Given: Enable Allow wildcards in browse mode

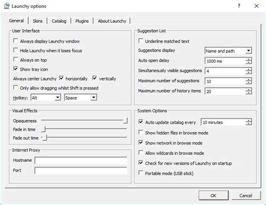Looking at the screenshot, I should [x=141, y=152].
